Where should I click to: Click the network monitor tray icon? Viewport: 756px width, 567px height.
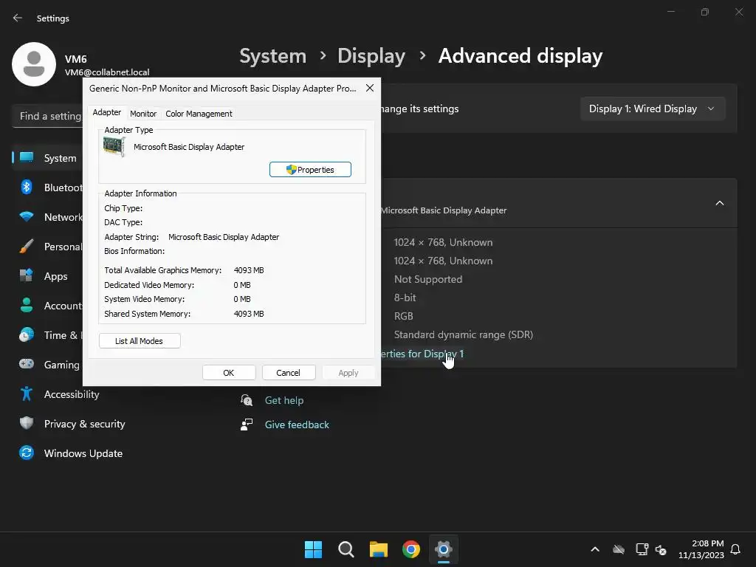642,549
